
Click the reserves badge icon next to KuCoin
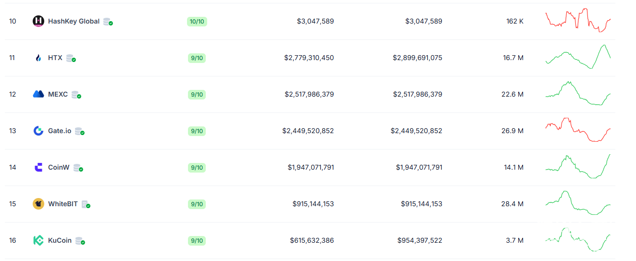pyautogui.click(x=80, y=241)
